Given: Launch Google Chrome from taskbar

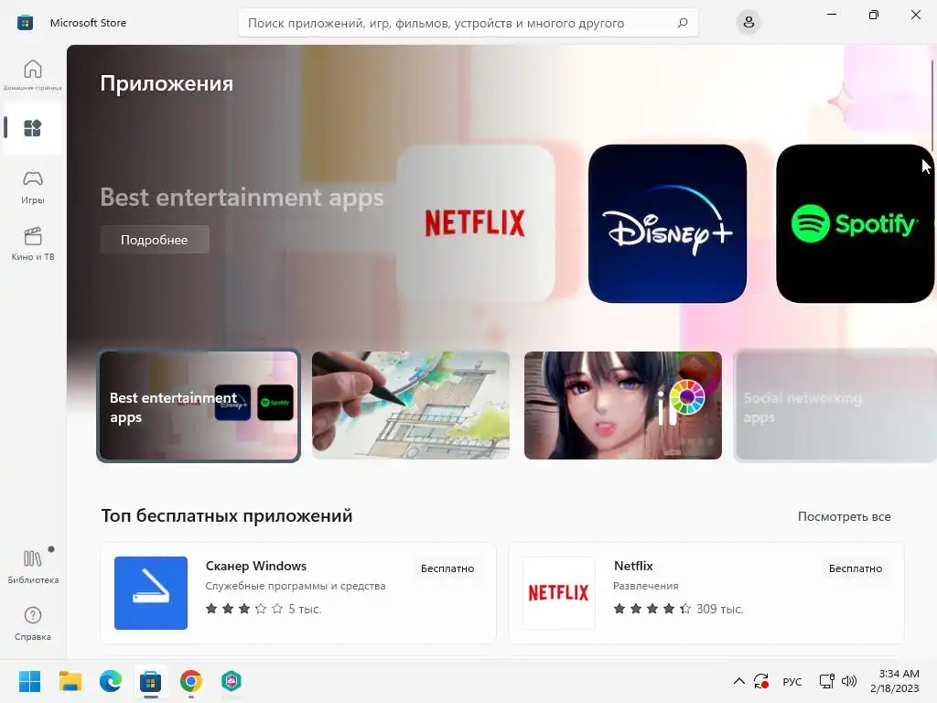Looking at the screenshot, I should pos(191,681).
